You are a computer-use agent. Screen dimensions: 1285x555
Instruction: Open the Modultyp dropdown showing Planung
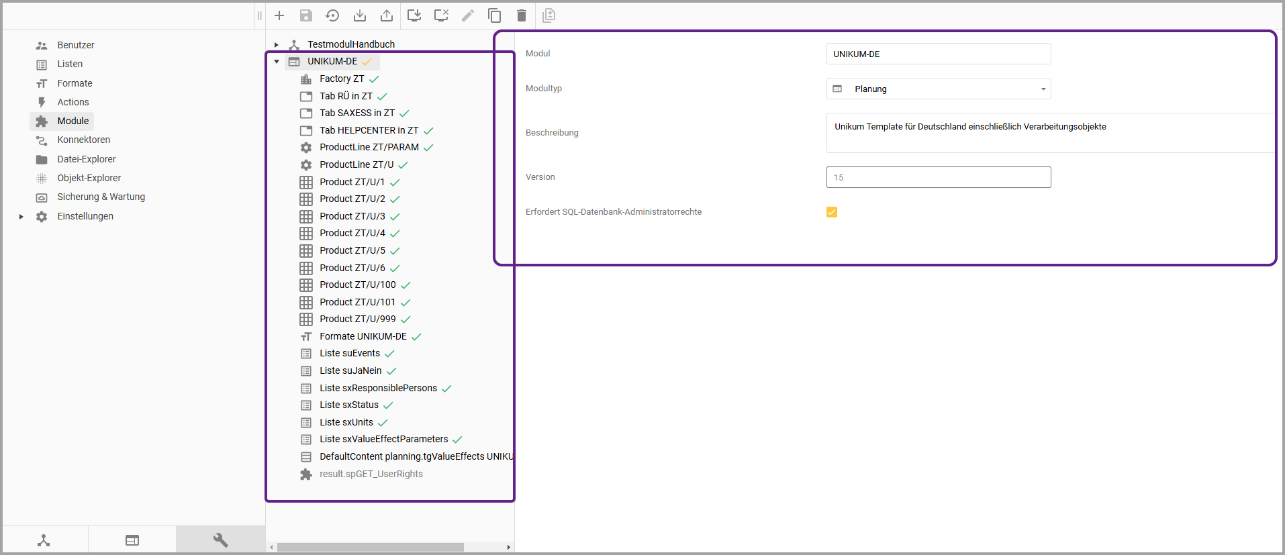938,89
